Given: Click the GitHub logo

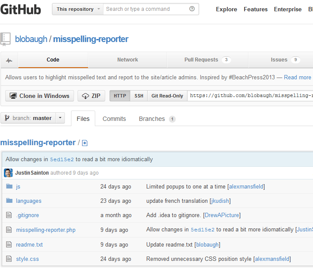Looking at the screenshot, I should point(20,10).
